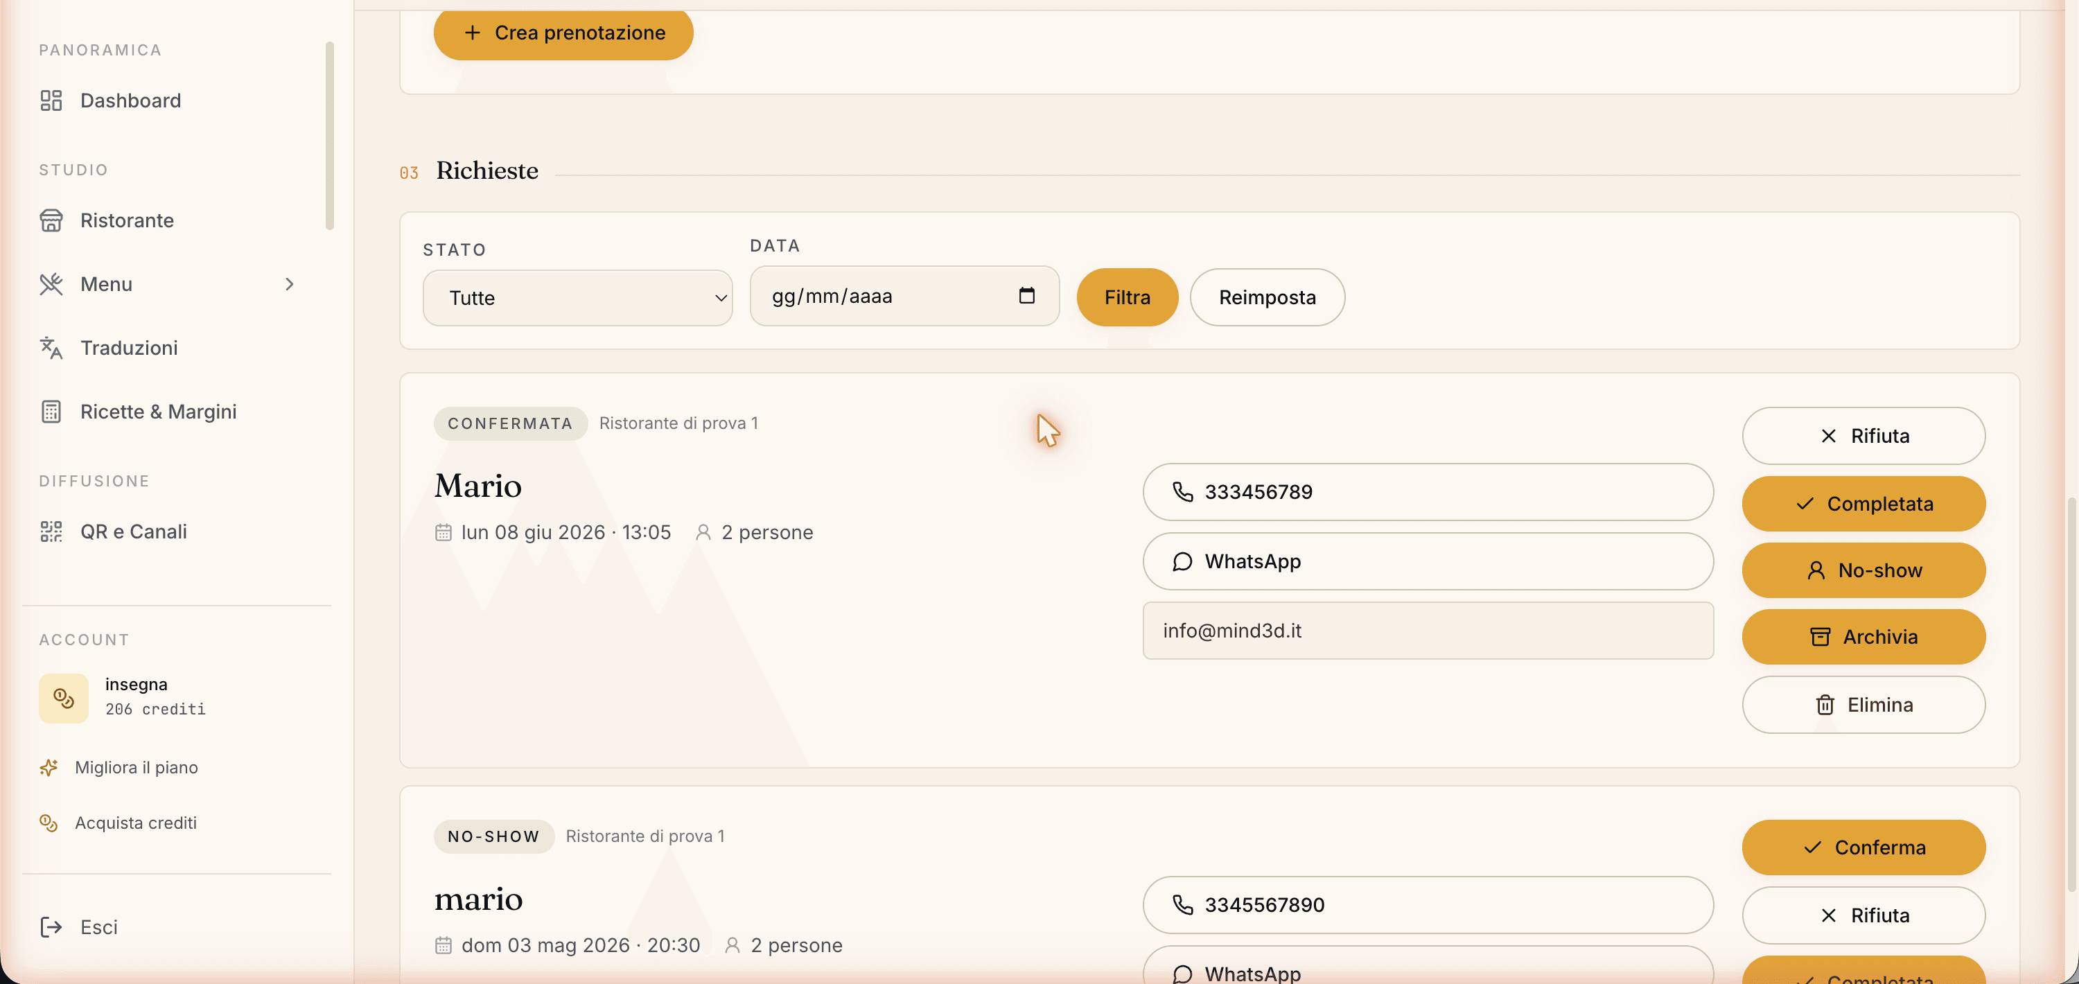
Task: Open the Dashboard grid icon
Action: pos(51,100)
